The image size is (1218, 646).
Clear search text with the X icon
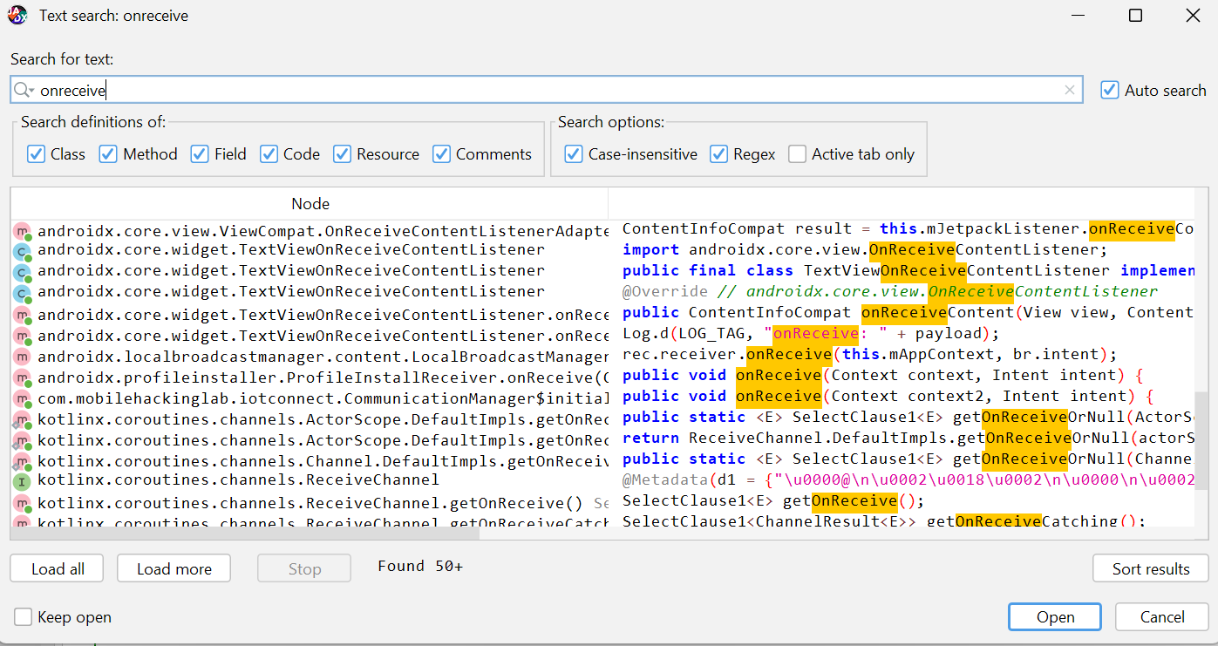[1070, 90]
